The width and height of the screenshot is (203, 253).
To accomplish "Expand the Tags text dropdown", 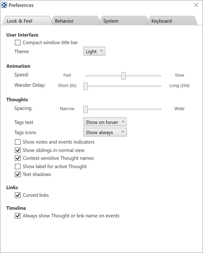I will point(105,122).
